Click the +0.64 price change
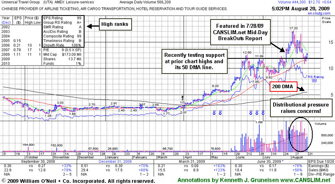 (326, 2)
